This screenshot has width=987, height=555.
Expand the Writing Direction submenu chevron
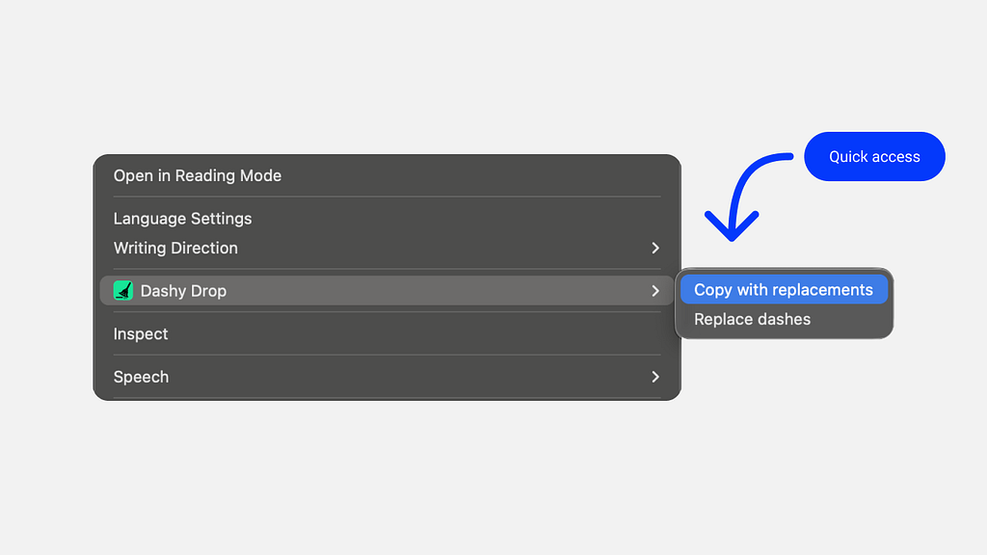point(655,248)
